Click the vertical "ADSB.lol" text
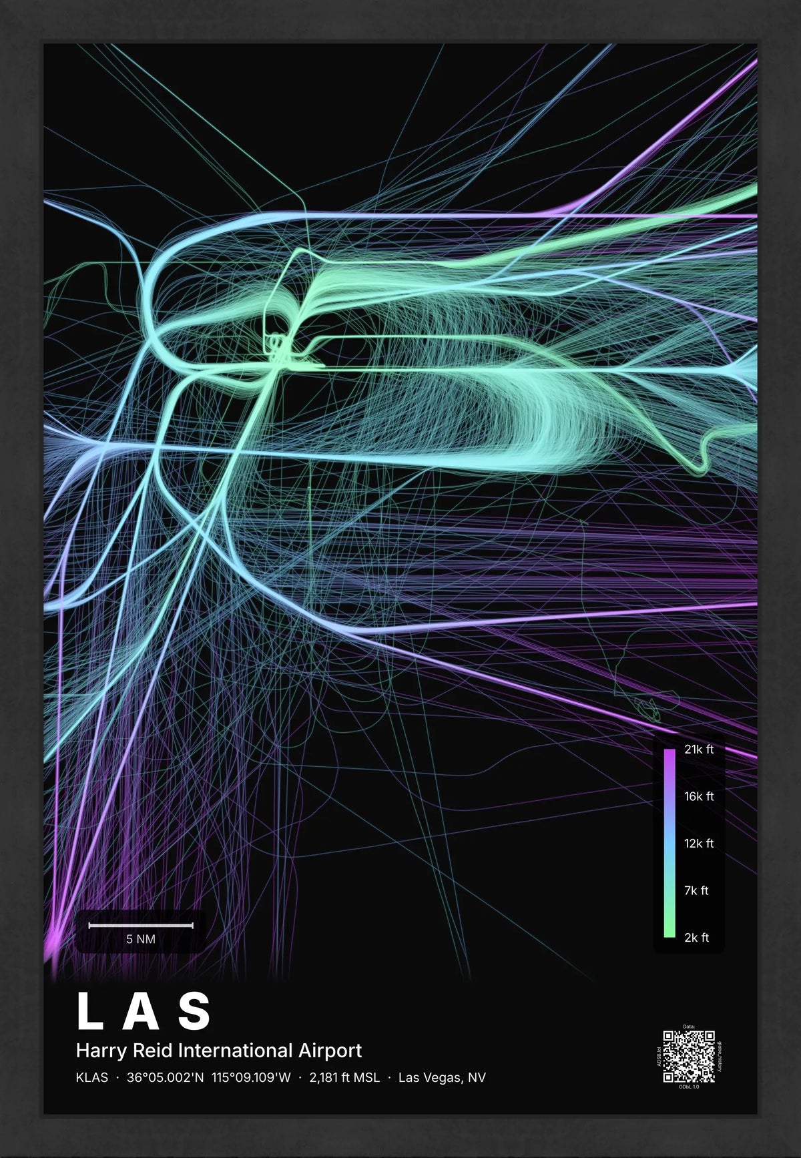 (659, 1057)
